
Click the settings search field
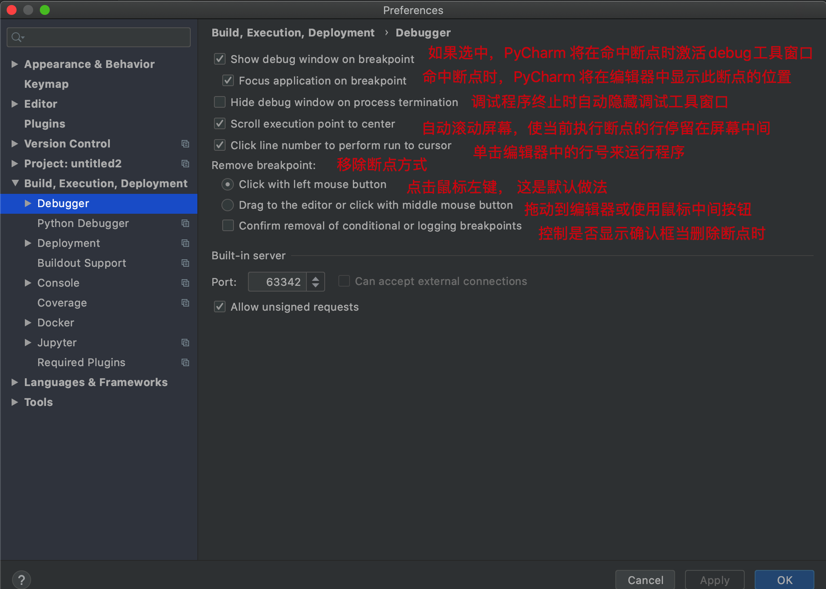(99, 37)
